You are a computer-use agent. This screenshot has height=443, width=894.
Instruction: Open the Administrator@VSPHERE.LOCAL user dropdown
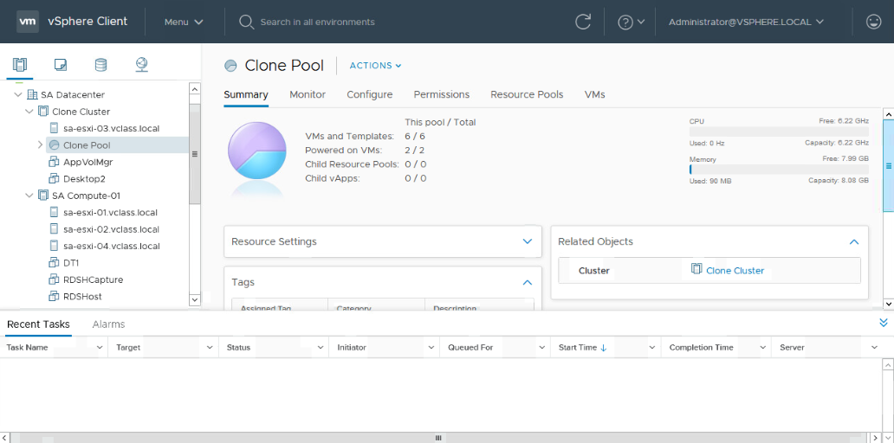[746, 22]
